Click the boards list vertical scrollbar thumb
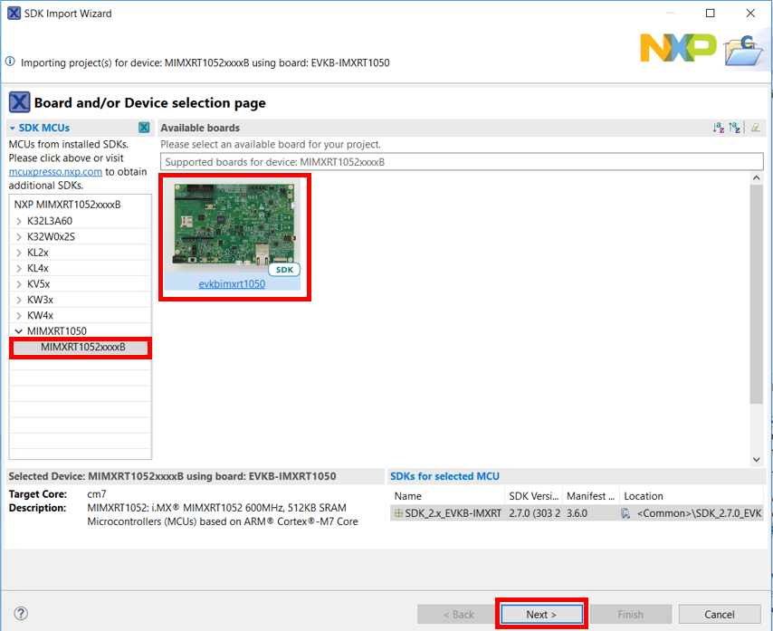 pyautogui.click(x=756, y=294)
